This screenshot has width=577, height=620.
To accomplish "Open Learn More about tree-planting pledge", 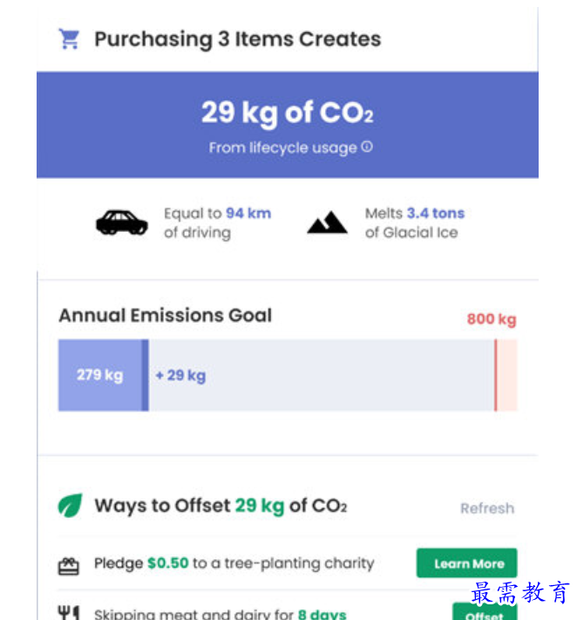I will [x=466, y=563].
